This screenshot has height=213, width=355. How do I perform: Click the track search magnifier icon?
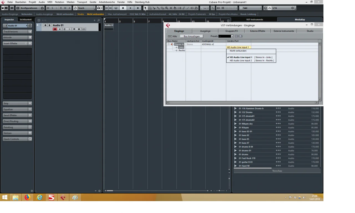click(98, 20)
